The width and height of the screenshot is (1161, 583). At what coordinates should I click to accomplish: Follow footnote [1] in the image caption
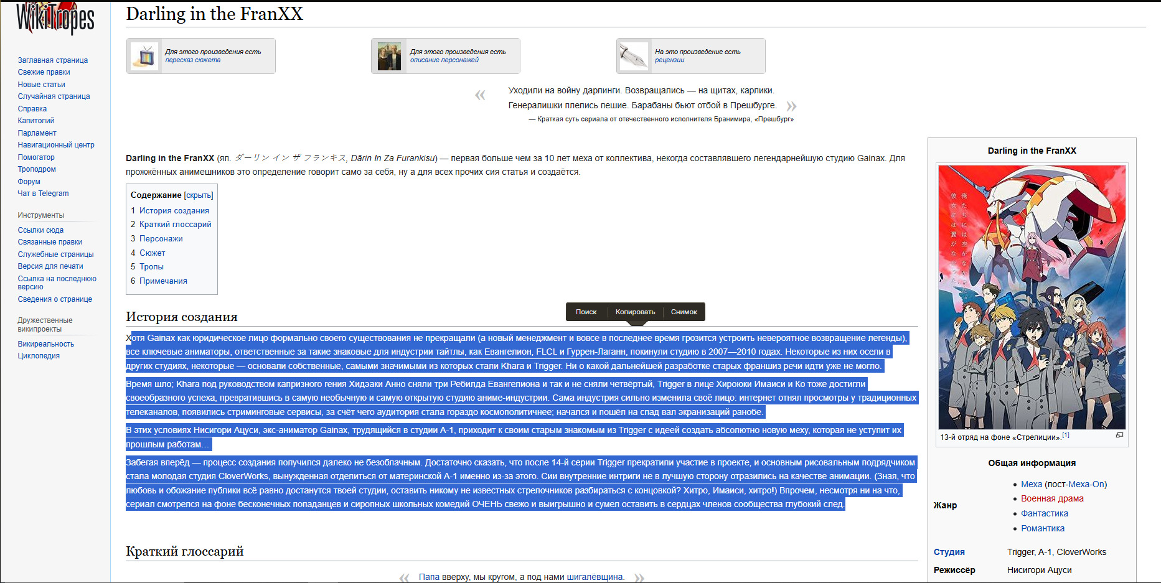point(1065,436)
